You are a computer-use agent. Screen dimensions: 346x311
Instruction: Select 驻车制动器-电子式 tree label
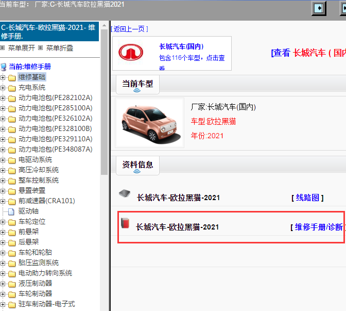click(x=47, y=304)
